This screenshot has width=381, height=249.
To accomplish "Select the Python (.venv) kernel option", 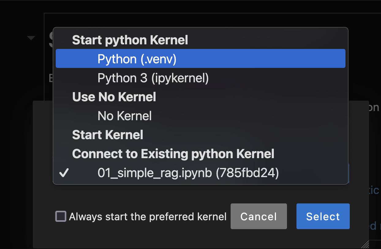I will click(200, 59).
